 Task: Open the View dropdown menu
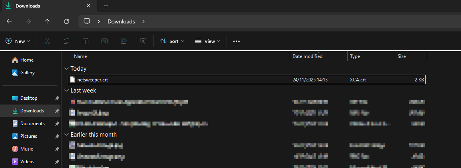click(x=207, y=41)
